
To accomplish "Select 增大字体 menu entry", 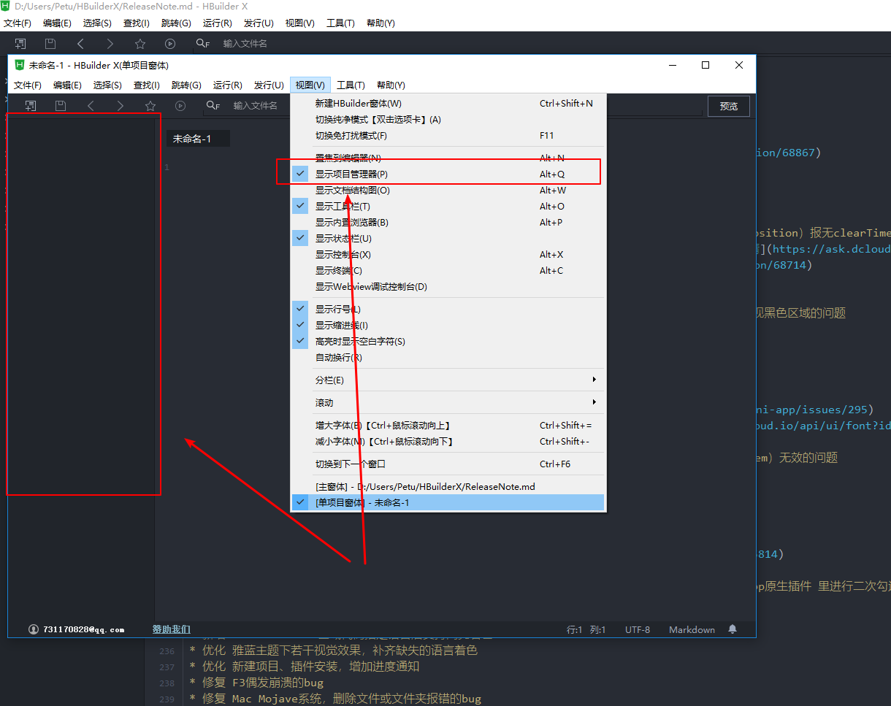I will (448, 426).
